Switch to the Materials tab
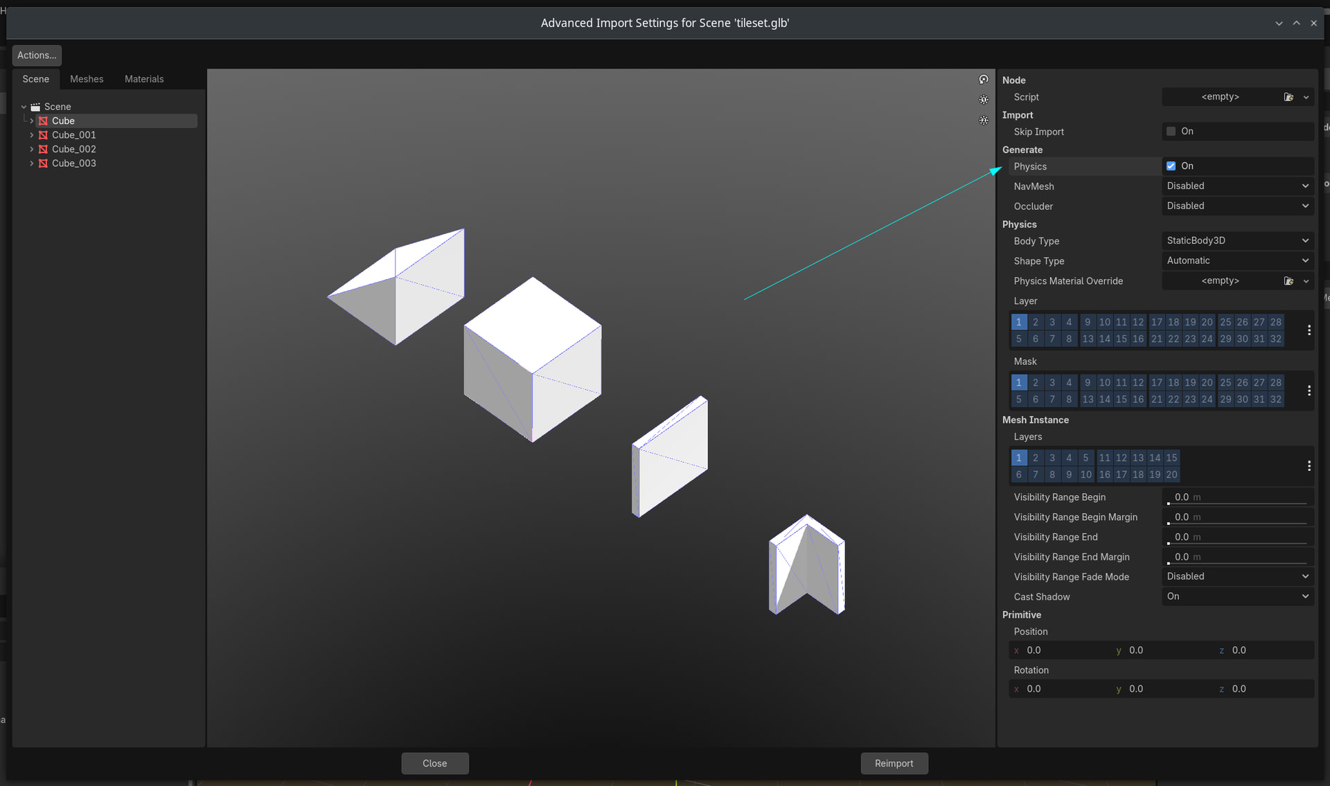 coord(144,79)
